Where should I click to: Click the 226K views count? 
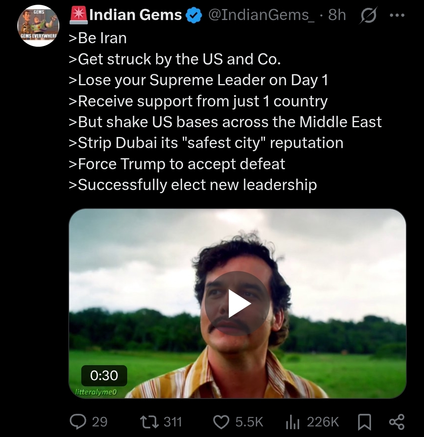[x=323, y=422]
